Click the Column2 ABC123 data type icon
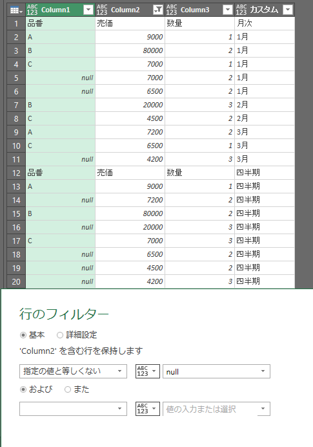Viewport: 313px width, 447px height. [x=102, y=10]
